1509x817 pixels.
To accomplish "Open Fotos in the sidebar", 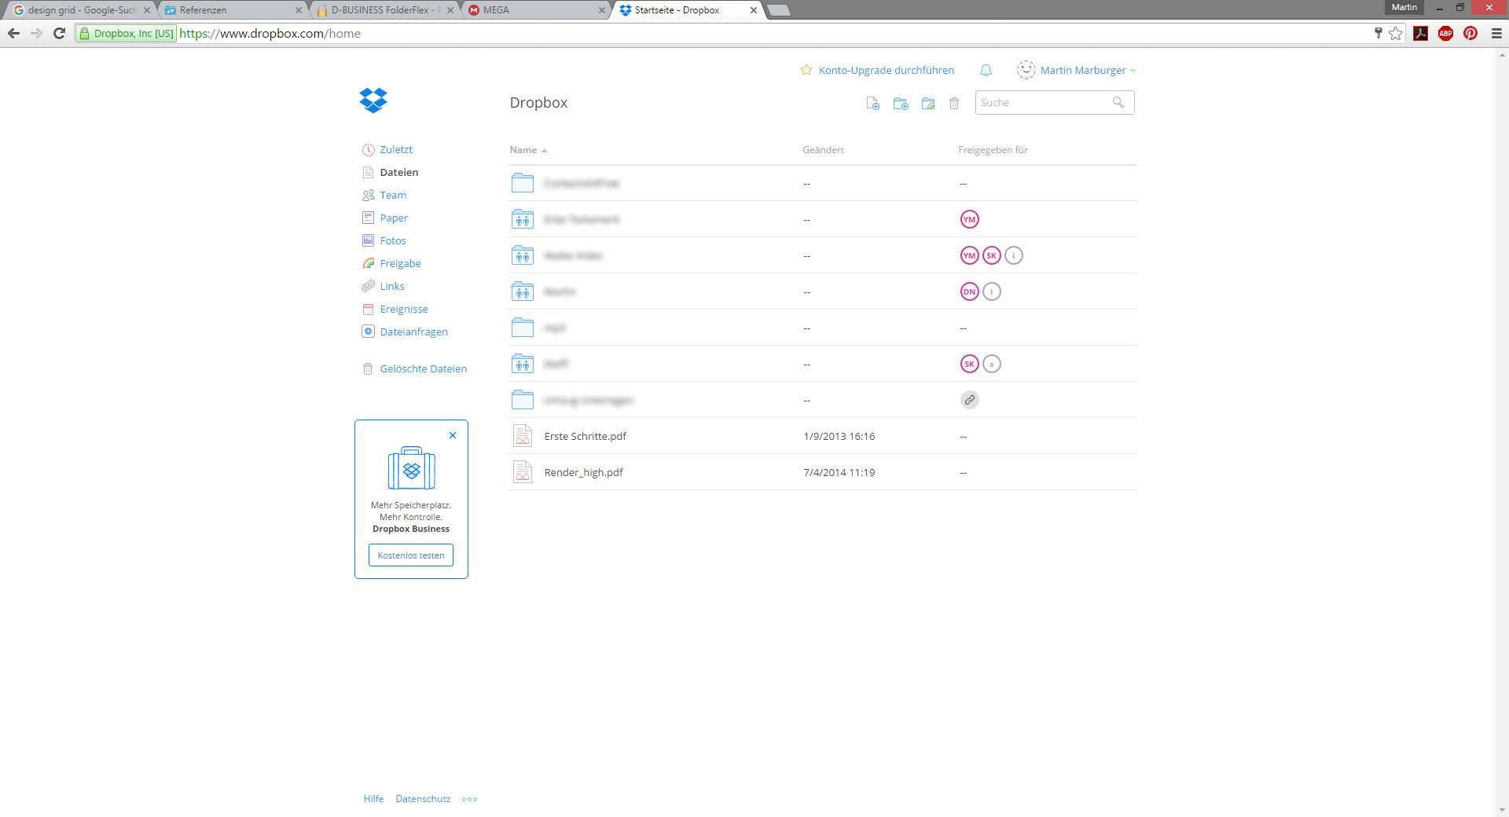I will tap(393, 240).
